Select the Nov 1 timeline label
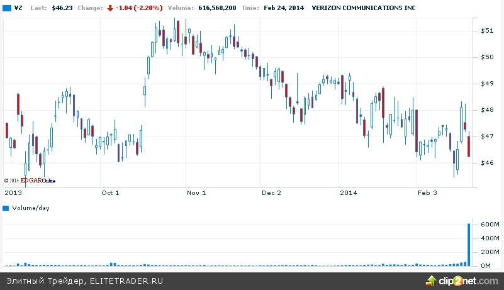The width and height of the screenshot is (504, 290). 196,192
